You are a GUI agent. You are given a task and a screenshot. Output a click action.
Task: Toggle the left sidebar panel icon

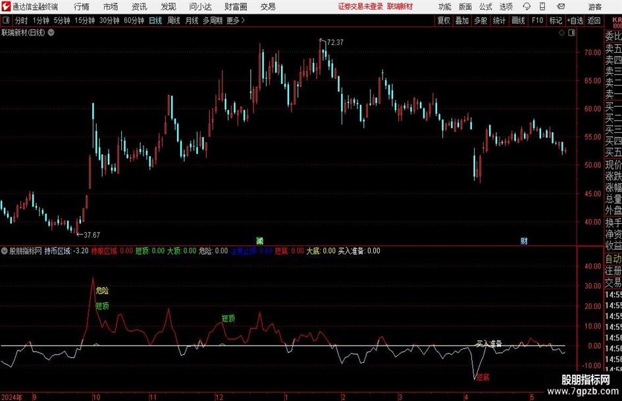pos(6,20)
